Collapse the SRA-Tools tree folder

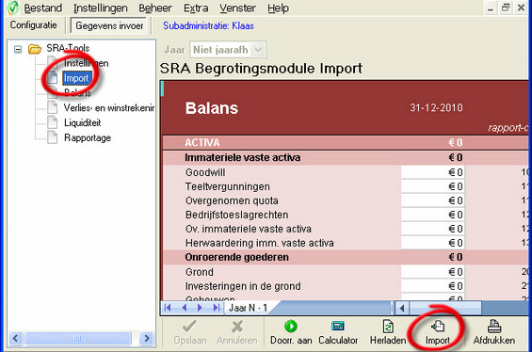(x=18, y=50)
